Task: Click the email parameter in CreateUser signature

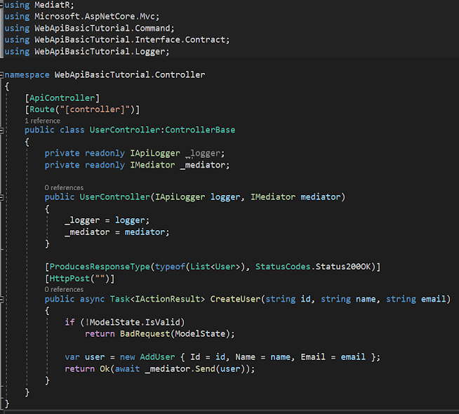Action: click(x=433, y=299)
